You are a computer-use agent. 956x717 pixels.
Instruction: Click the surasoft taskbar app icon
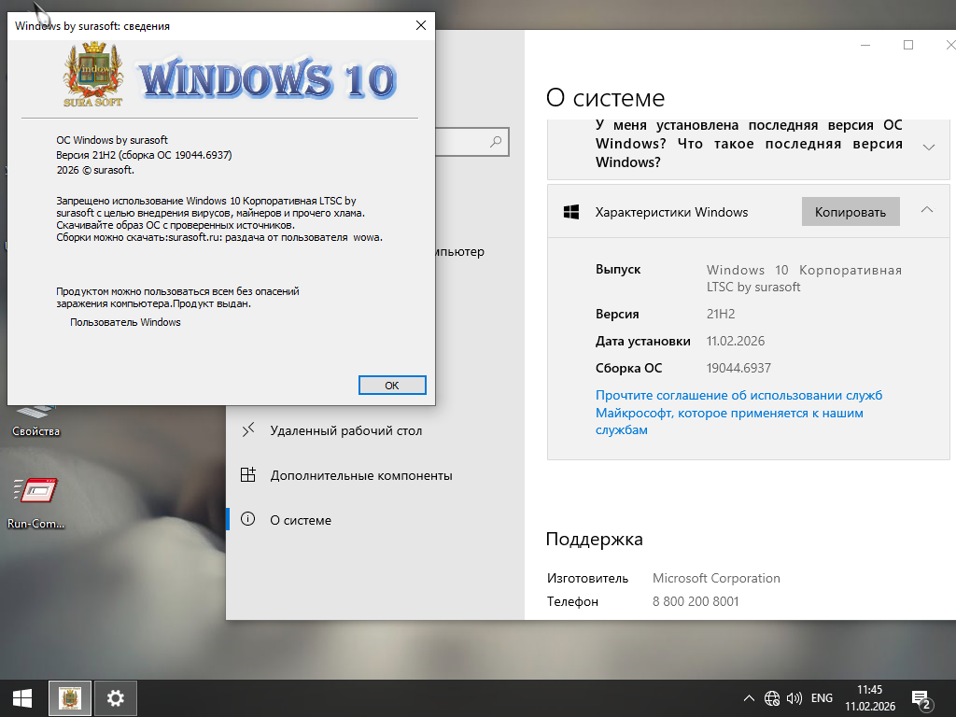pyautogui.click(x=70, y=698)
